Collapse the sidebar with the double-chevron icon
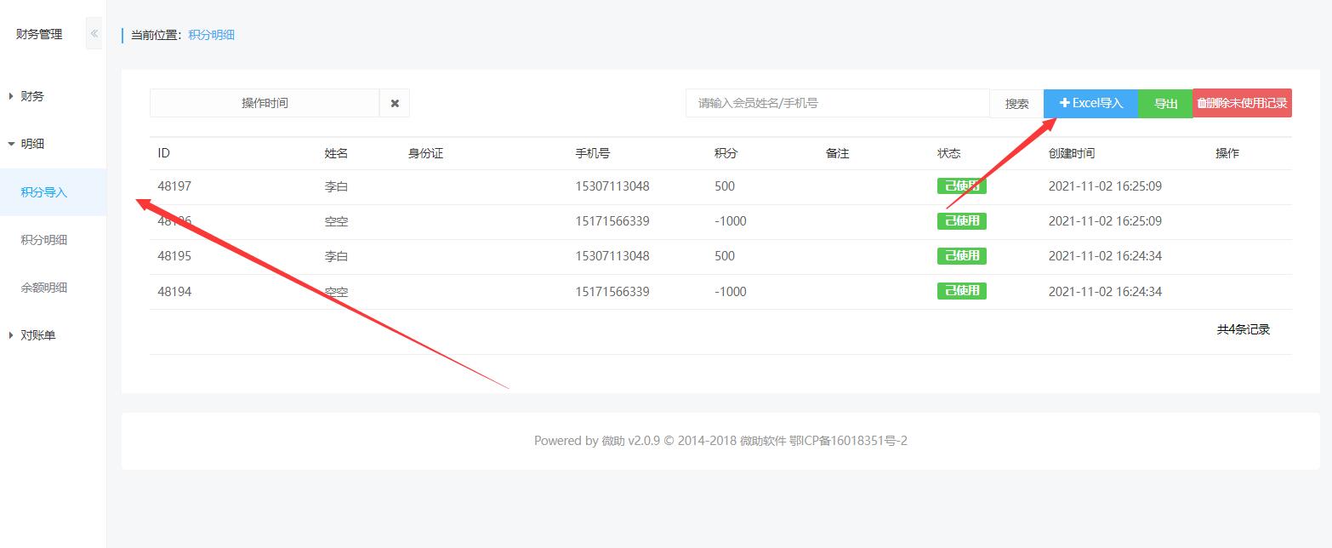Image resolution: width=1332 pixels, height=548 pixels. tap(94, 34)
